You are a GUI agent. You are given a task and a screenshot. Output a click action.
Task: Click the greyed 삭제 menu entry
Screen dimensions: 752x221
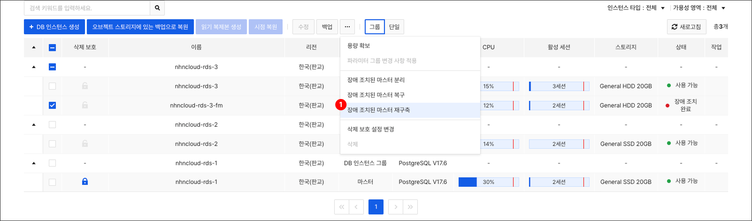[x=410, y=144]
